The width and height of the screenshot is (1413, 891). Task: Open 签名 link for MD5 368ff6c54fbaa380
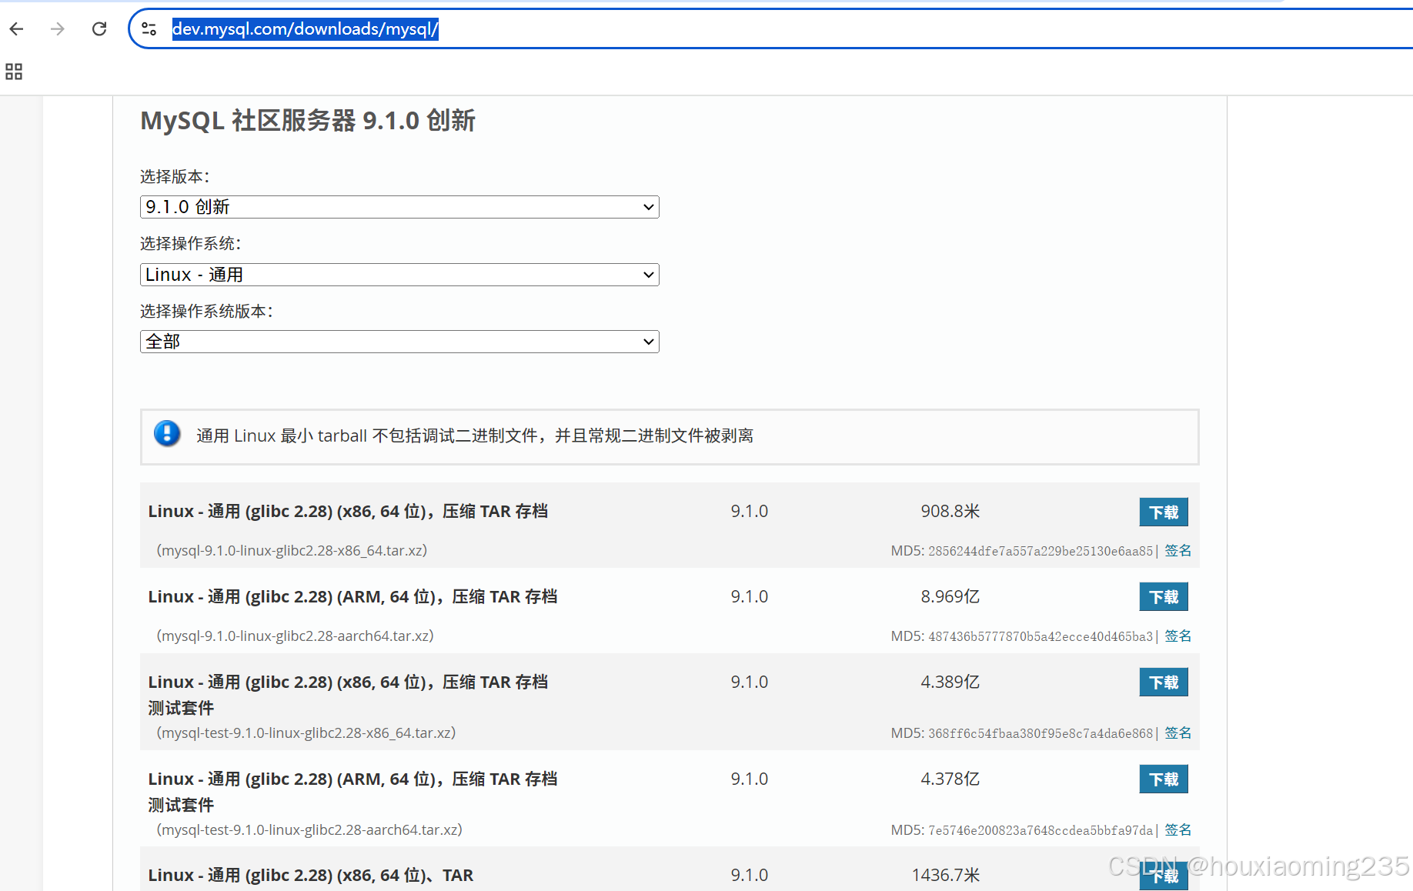[1177, 733]
